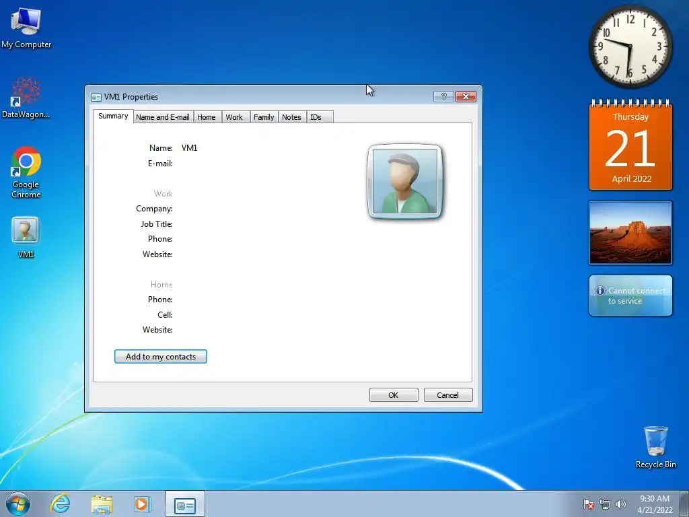Select the Recycle Bin icon
The image size is (689, 517).
[655, 446]
